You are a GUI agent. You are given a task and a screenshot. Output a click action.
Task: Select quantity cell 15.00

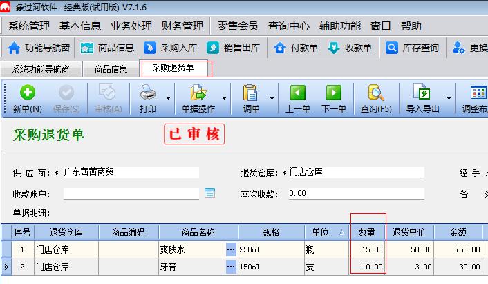click(366, 249)
